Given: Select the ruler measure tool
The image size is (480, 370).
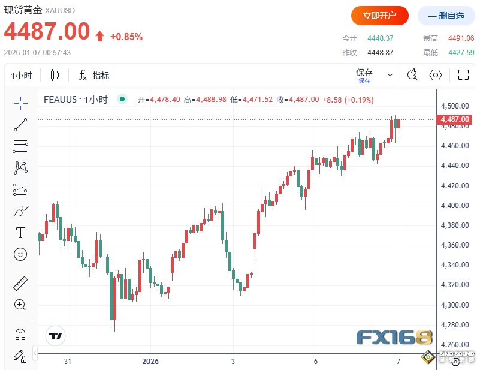Looking at the screenshot, I should coord(20,283).
